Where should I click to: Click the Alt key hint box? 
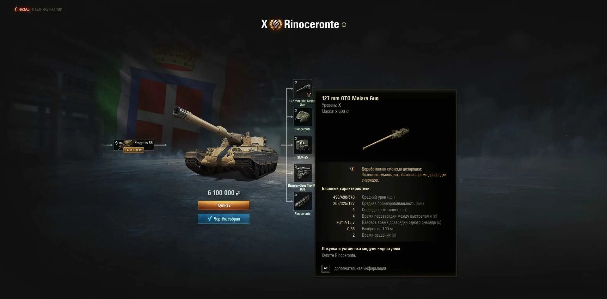(x=326, y=268)
